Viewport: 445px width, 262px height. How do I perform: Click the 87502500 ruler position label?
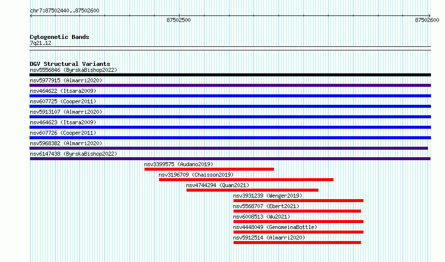(179, 20)
